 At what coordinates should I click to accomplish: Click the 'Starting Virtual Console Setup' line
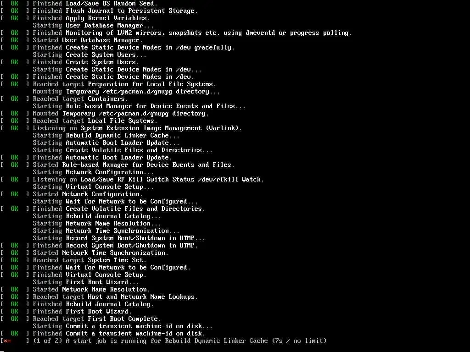coord(93,187)
